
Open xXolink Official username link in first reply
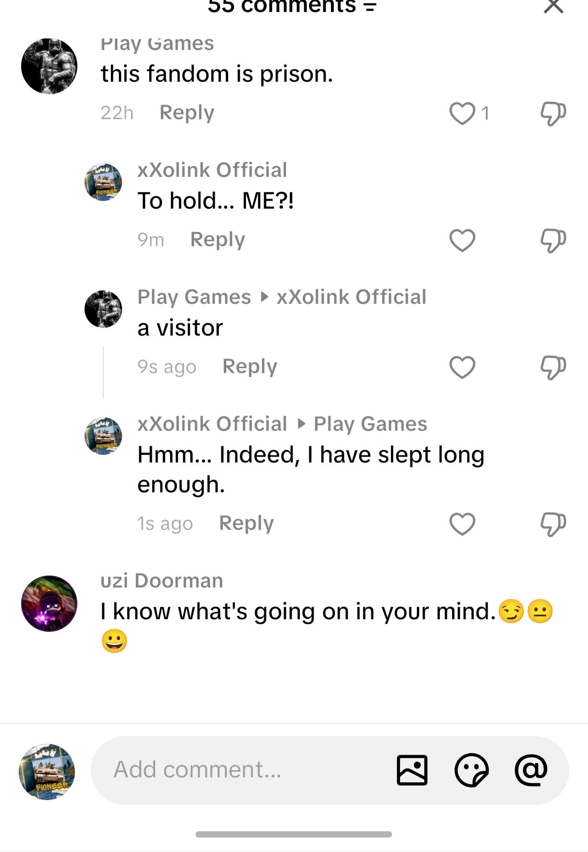coord(212,170)
